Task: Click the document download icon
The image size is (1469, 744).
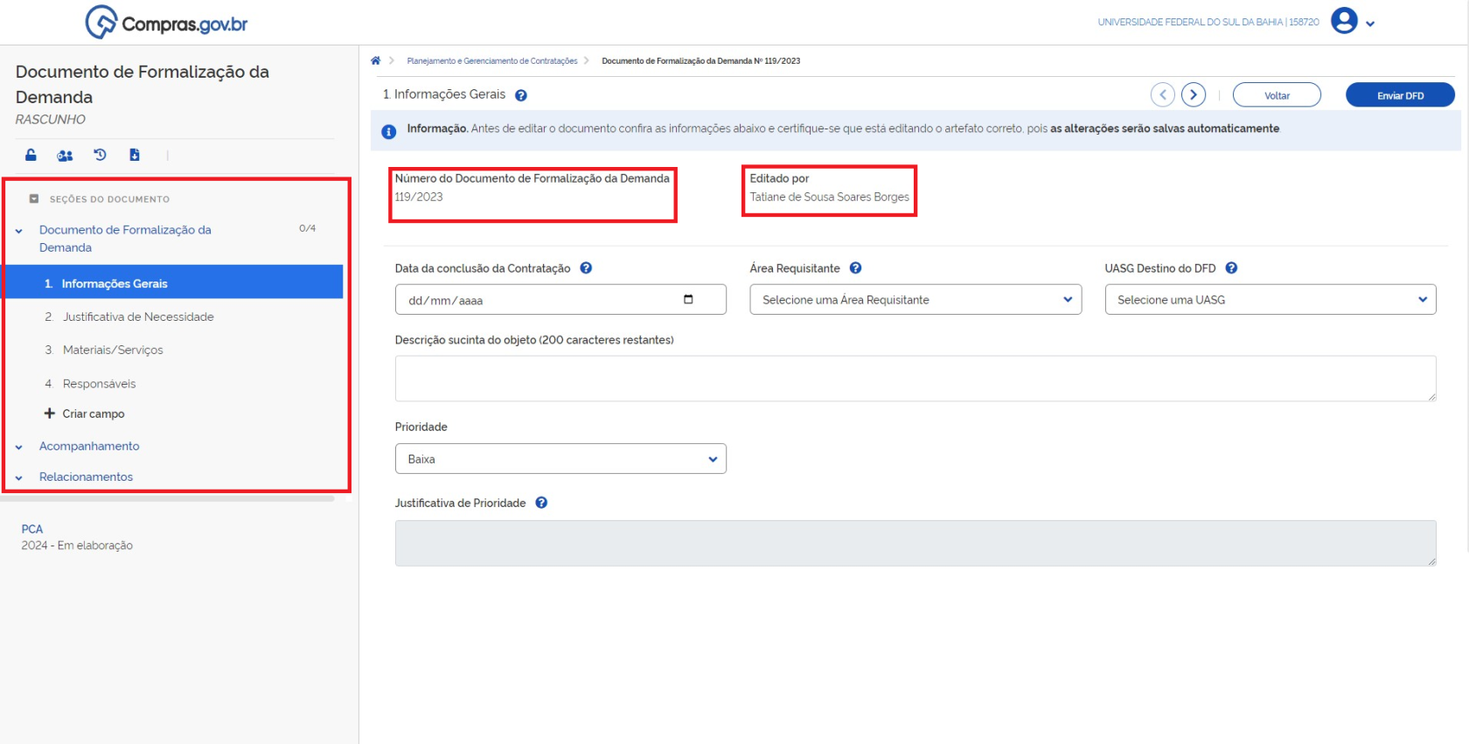Action: click(135, 155)
